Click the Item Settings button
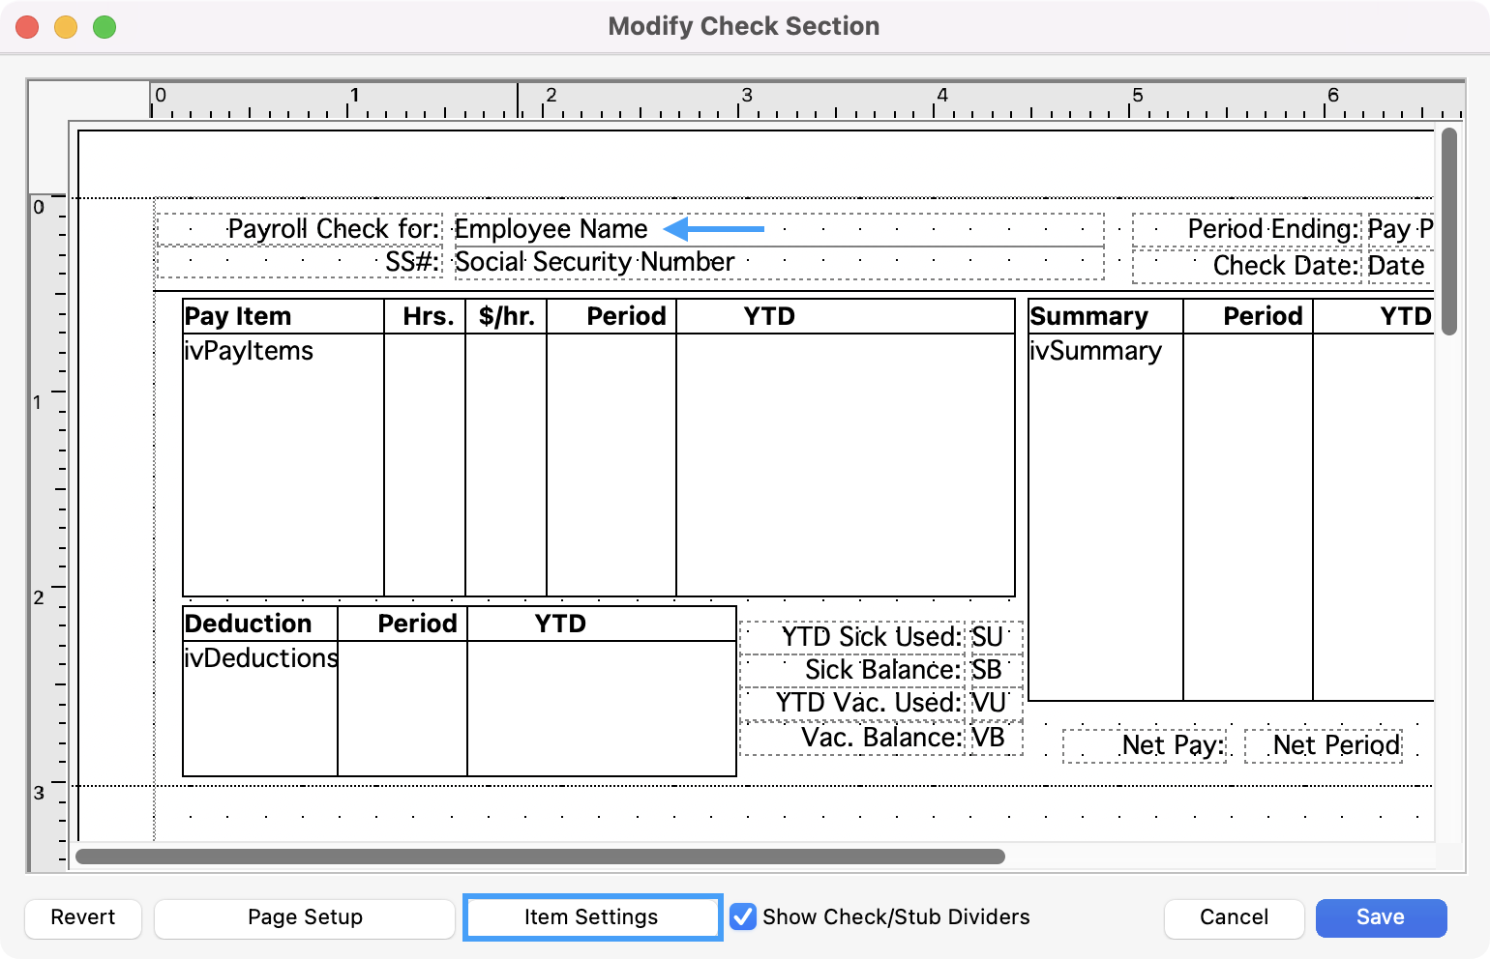 pos(592,917)
